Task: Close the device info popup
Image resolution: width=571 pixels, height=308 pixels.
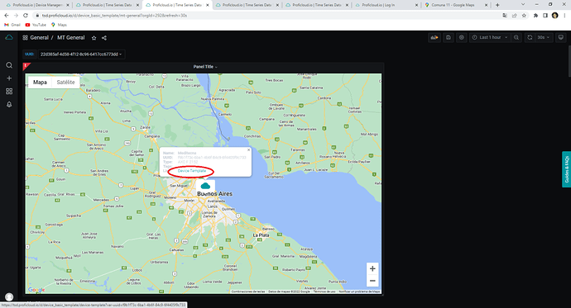Action: [249, 149]
